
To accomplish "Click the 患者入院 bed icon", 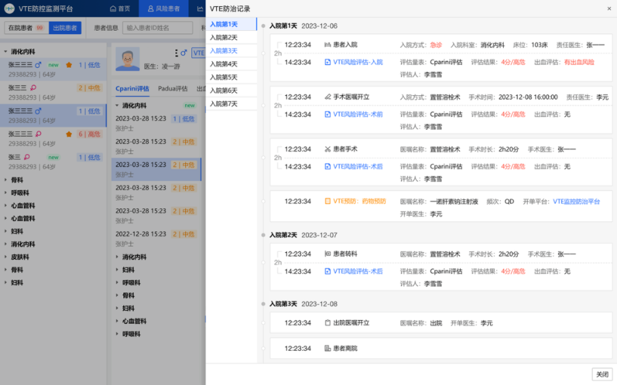I will (x=328, y=45).
